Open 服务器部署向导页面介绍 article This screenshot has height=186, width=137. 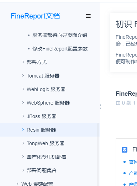tap(59, 35)
